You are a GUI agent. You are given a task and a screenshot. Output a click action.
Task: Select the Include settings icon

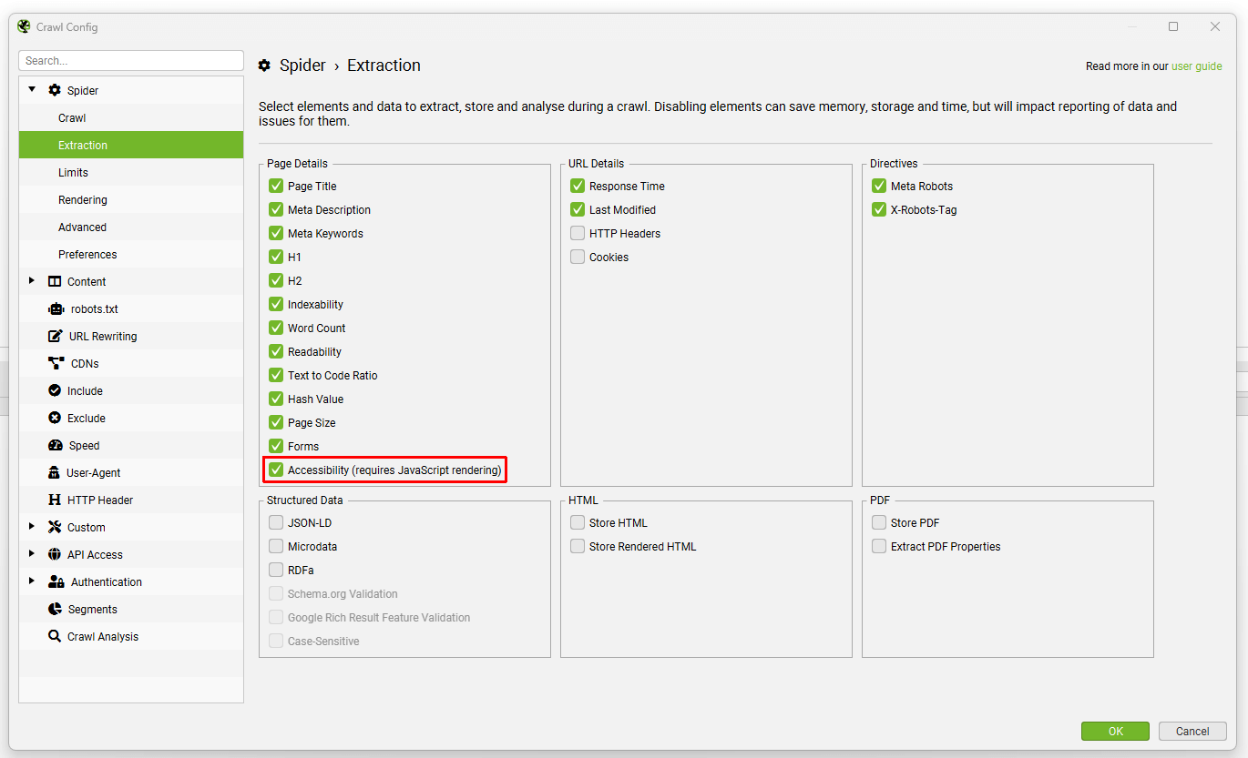point(55,390)
